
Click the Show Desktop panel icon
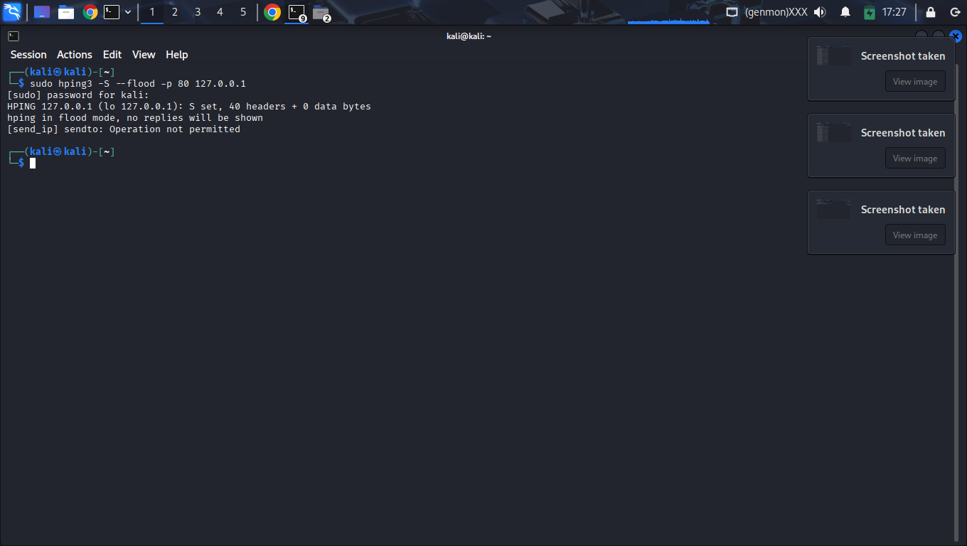point(42,12)
